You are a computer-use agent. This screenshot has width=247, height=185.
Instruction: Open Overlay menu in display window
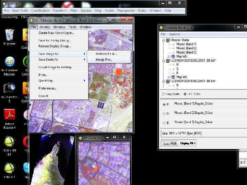(45, 27)
